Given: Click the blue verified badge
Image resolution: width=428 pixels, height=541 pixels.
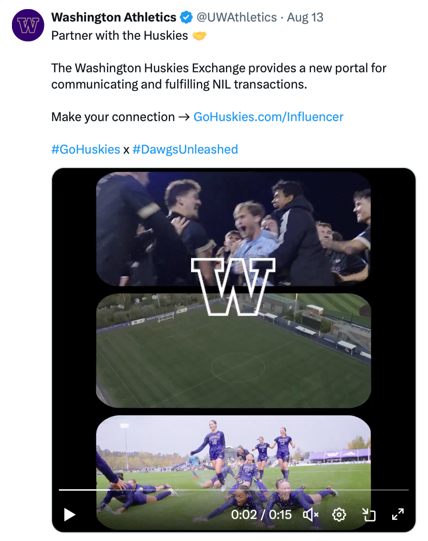Looking at the screenshot, I should 186,18.
